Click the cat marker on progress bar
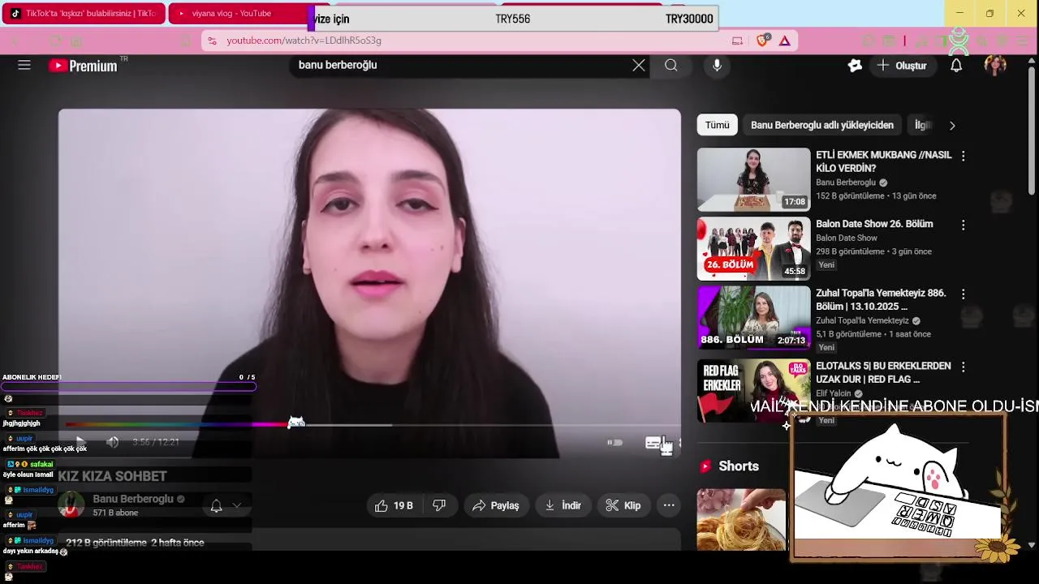This screenshot has width=1039, height=584. [296, 422]
